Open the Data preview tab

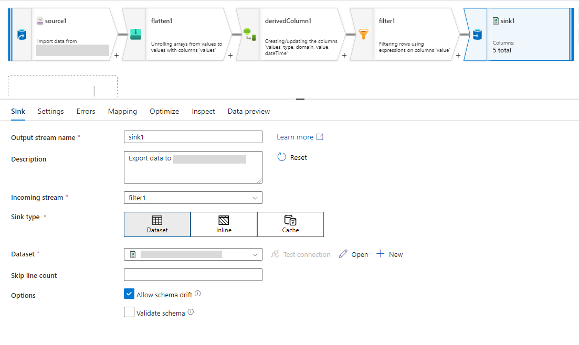248,111
